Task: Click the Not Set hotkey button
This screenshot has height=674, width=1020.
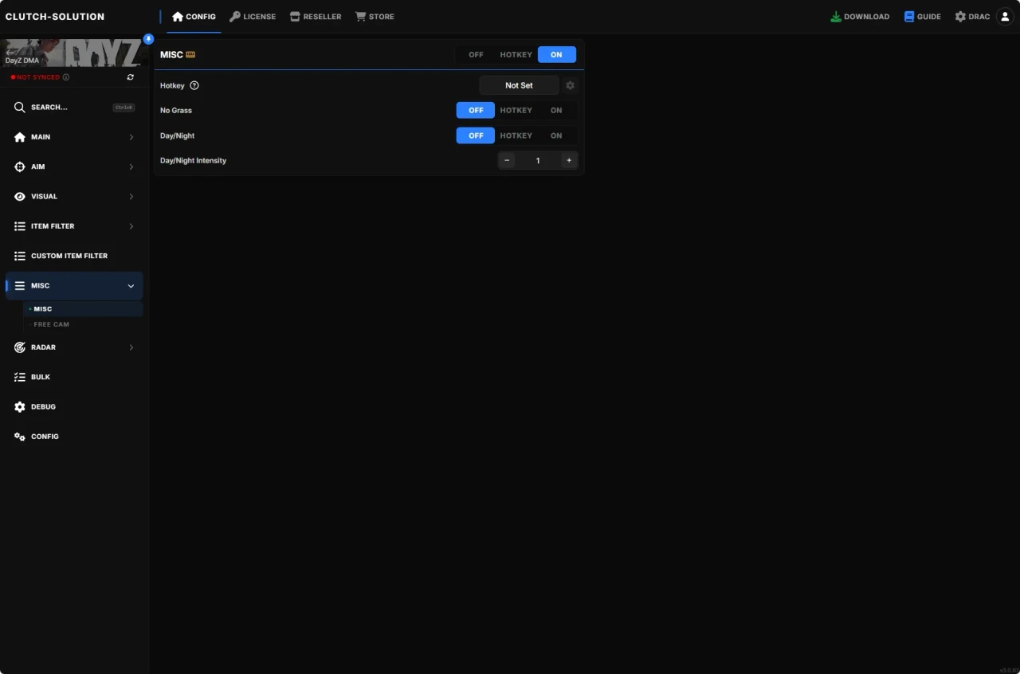Action: click(x=519, y=85)
